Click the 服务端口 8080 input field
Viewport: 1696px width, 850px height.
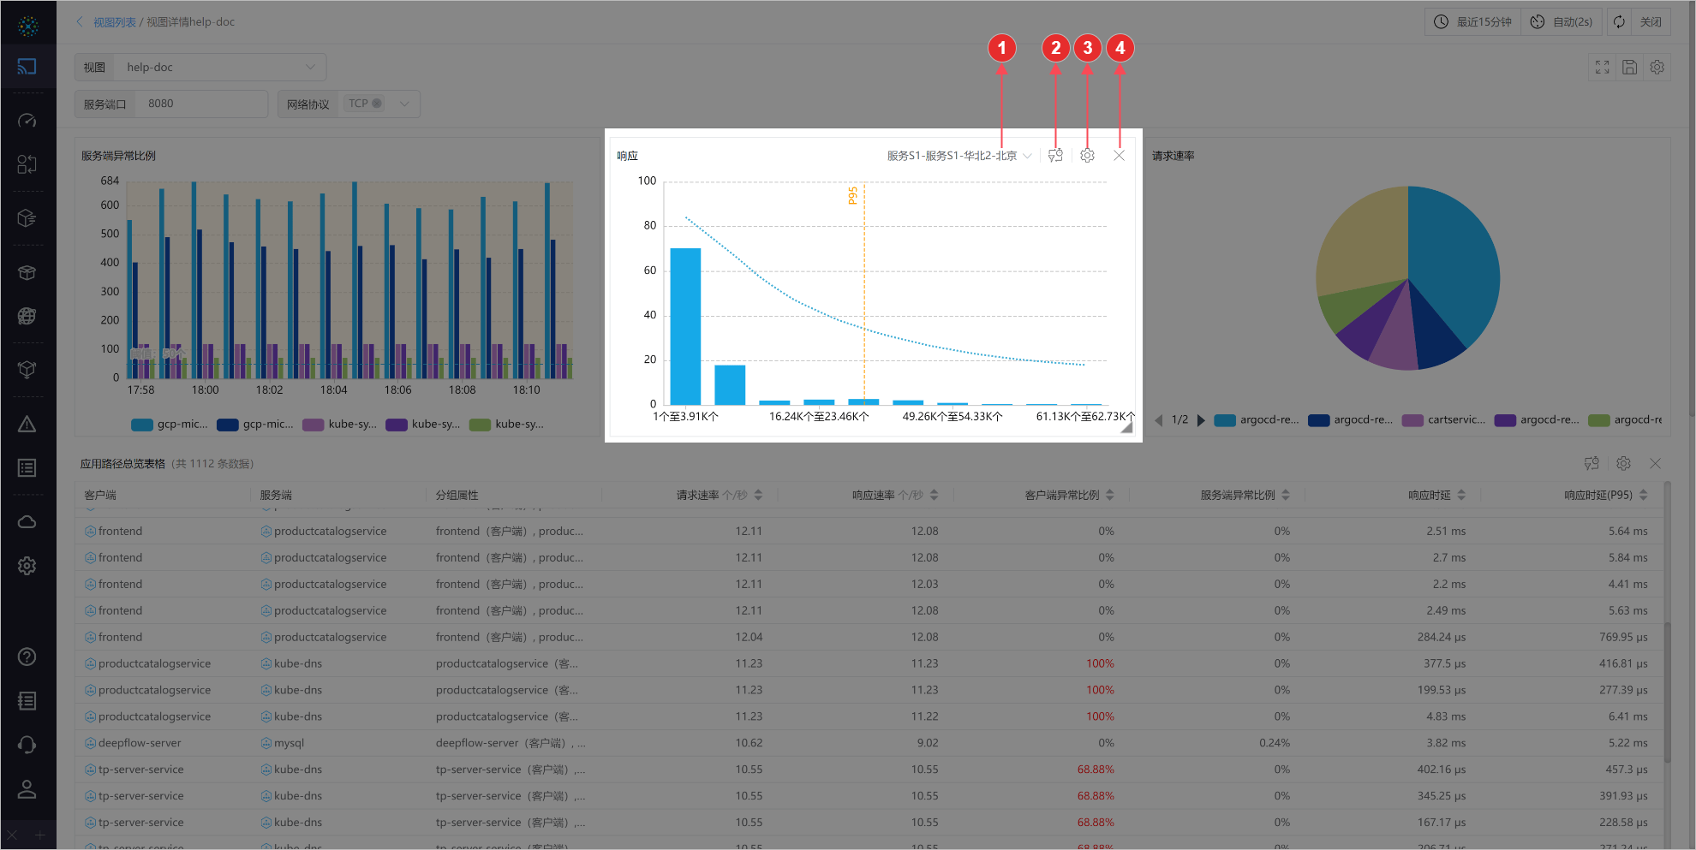204,104
